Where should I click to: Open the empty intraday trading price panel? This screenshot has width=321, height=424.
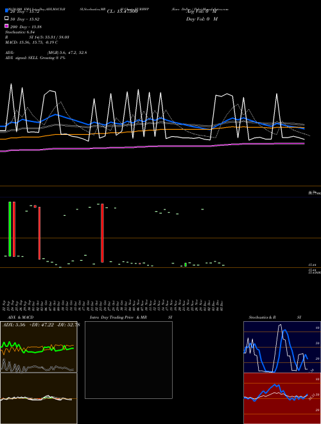128,360
